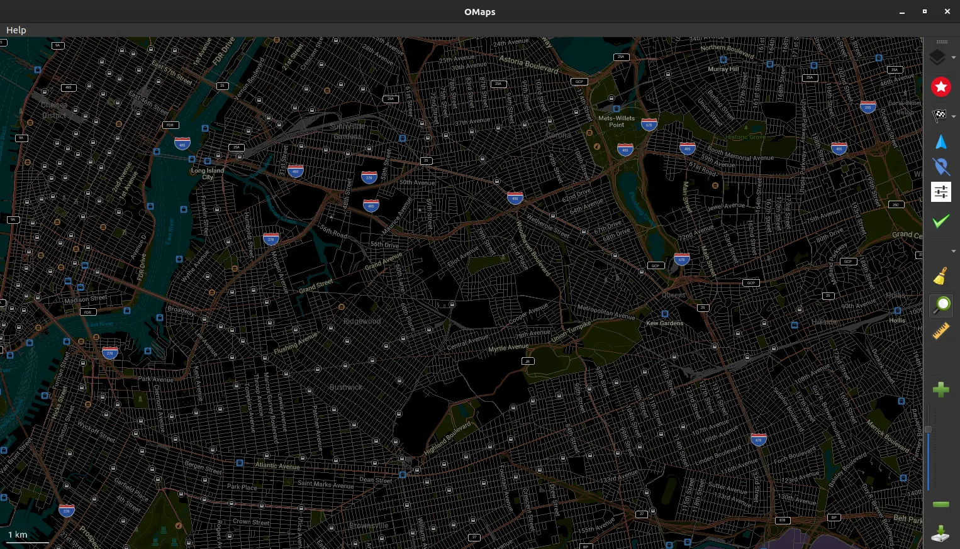Click the crossed-out location pin icon
Viewport: 960px width, 549px height.
(x=941, y=167)
